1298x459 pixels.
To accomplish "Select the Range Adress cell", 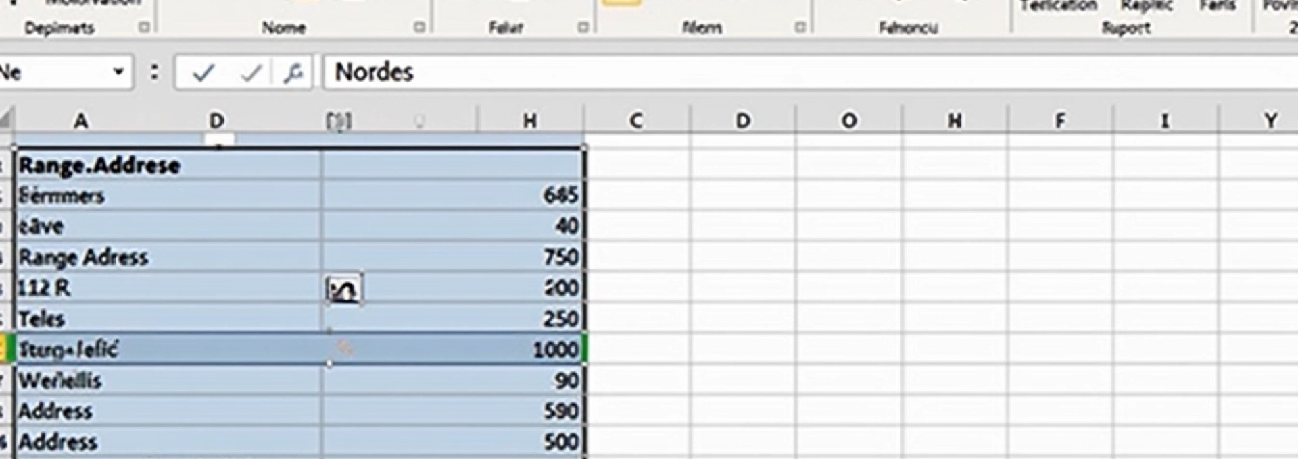I will [x=168, y=257].
